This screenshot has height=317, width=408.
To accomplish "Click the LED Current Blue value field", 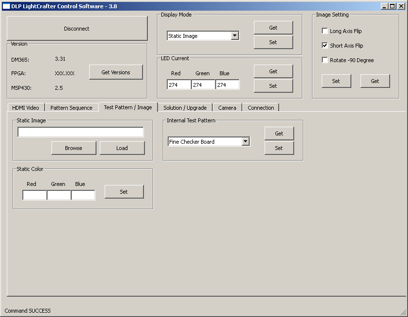I will click(x=227, y=85).
